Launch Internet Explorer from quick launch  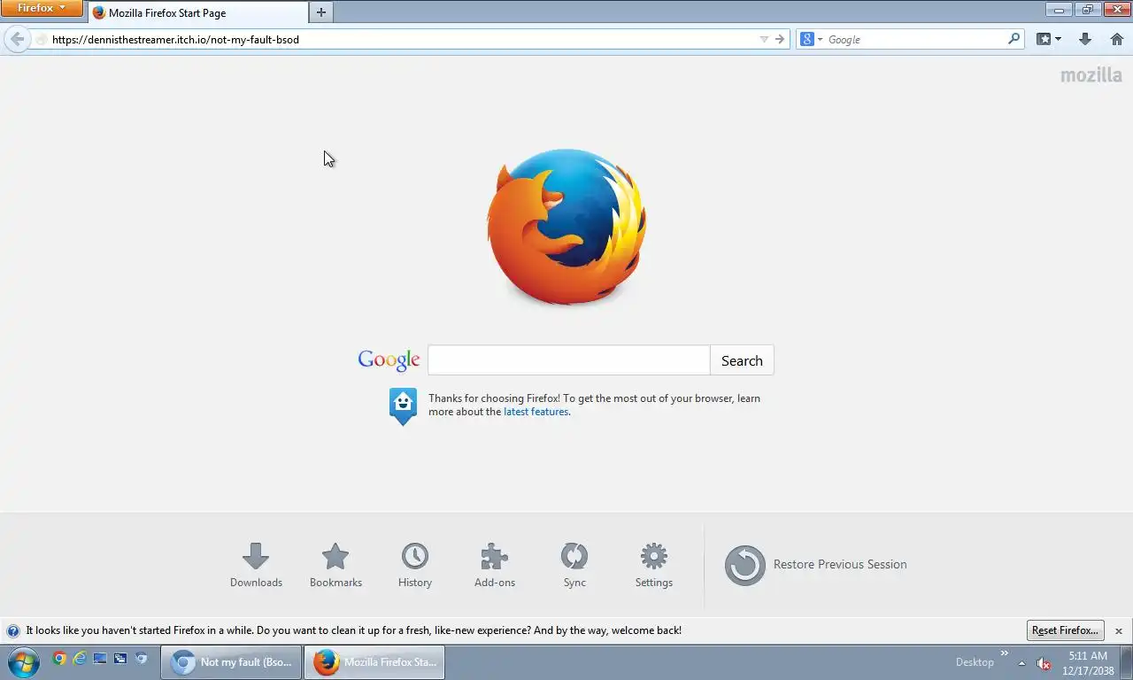click(80, 658)
